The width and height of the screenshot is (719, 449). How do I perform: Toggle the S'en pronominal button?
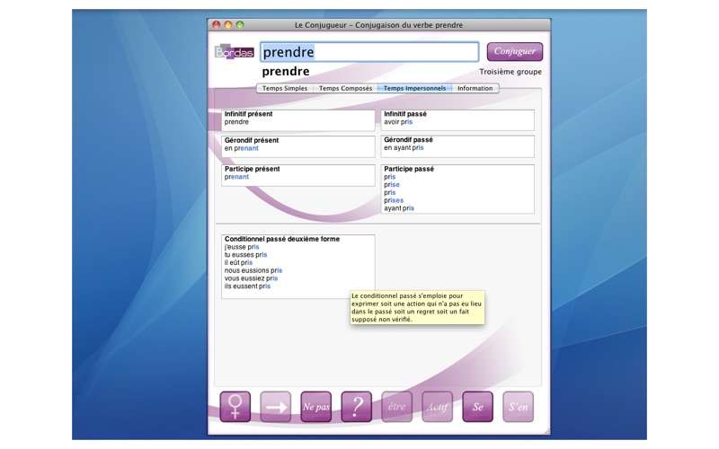tap(519, 407)
